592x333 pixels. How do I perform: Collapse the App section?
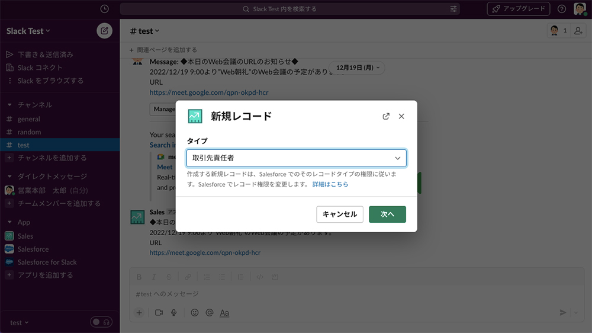[9, 222]
